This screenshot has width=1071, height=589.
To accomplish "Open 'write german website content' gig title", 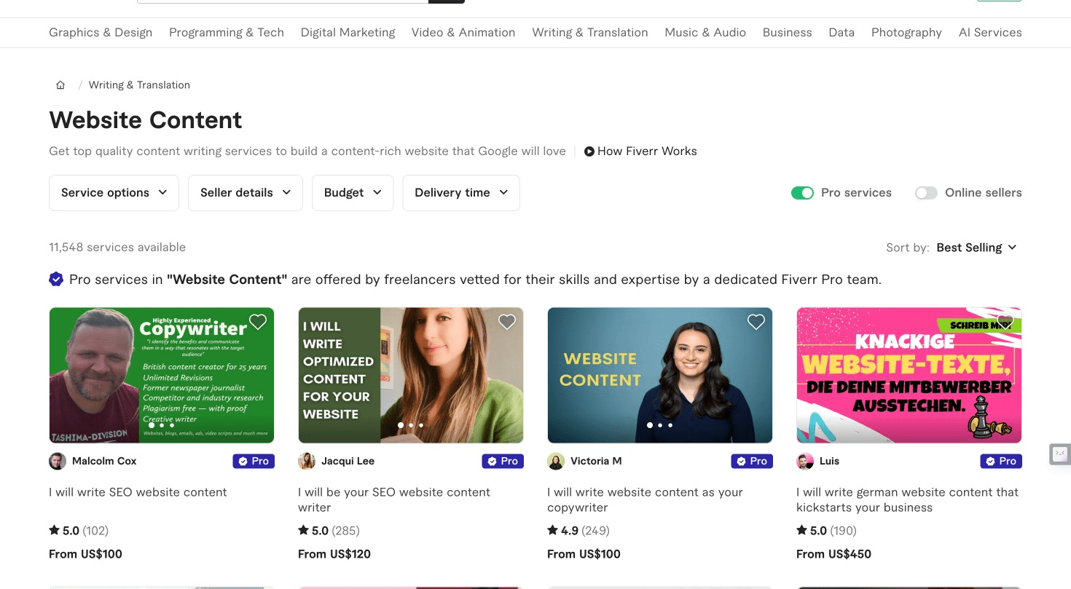I will click(x=907, y=500).
